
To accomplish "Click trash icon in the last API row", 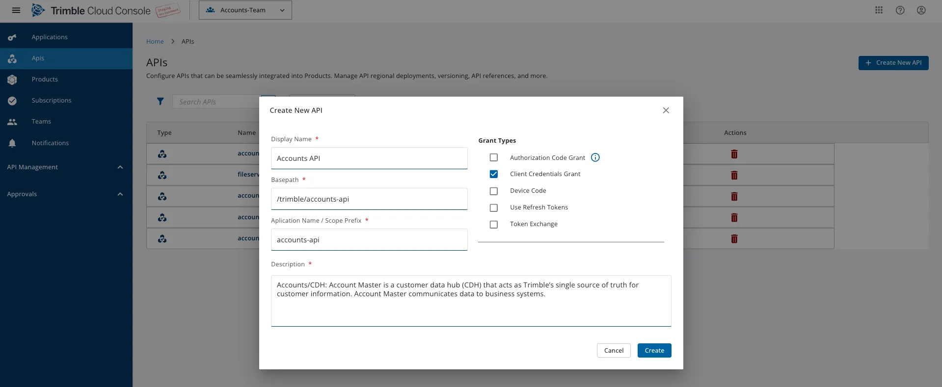I will 734,238.
